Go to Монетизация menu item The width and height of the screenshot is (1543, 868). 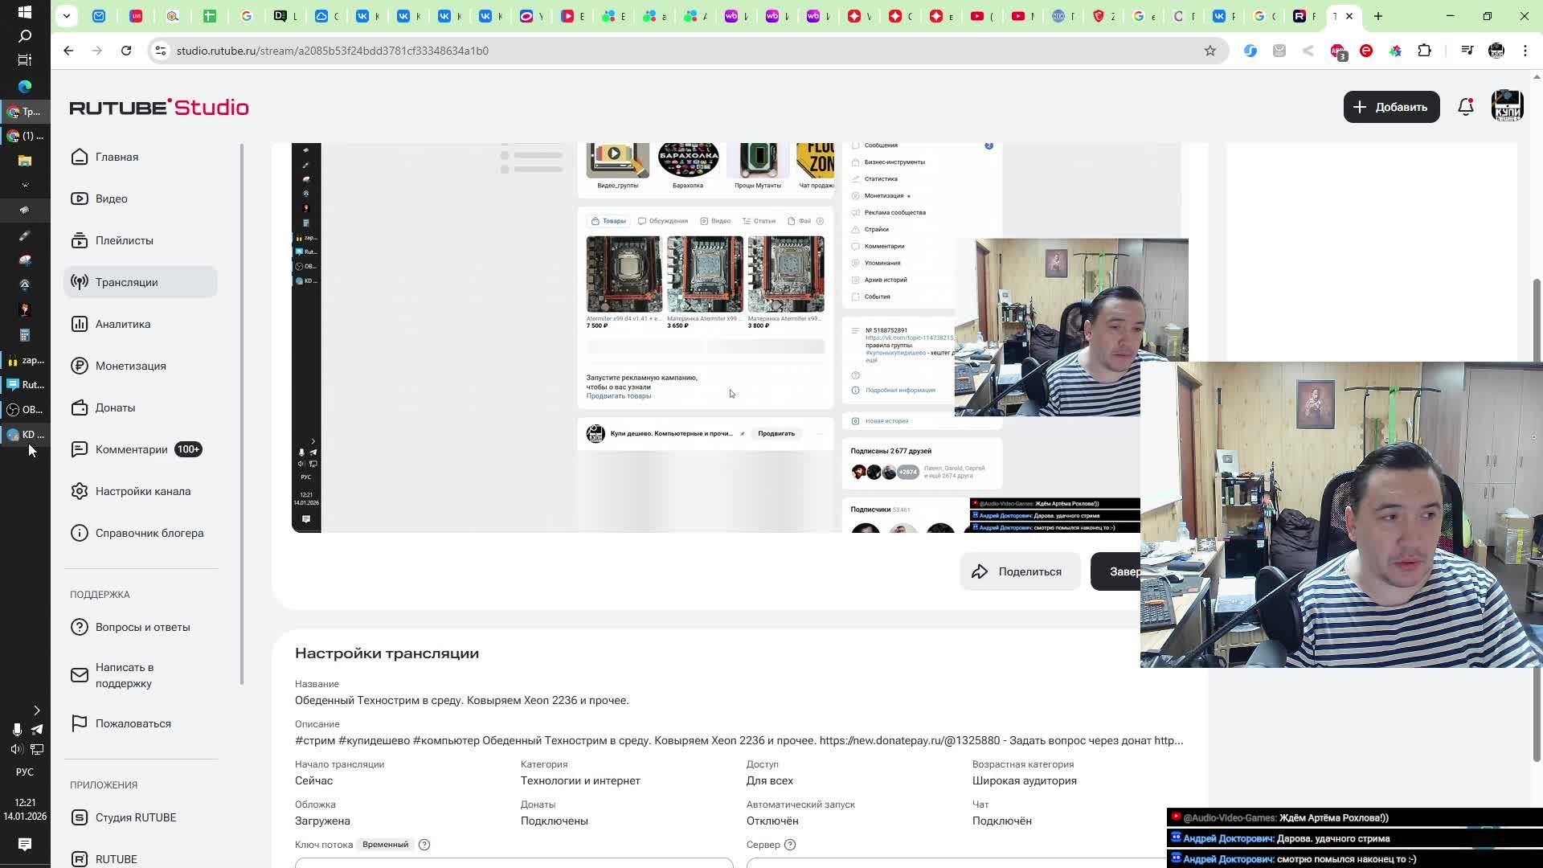click(130, 366)
